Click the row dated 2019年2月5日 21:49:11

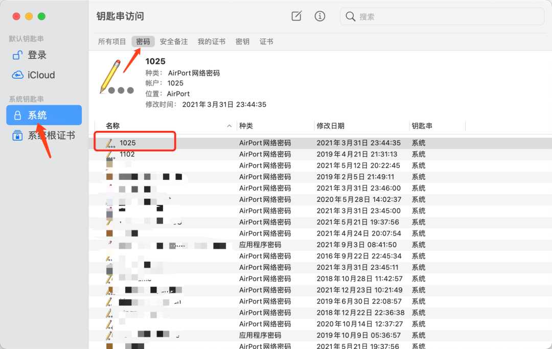(x=320, y=177)
